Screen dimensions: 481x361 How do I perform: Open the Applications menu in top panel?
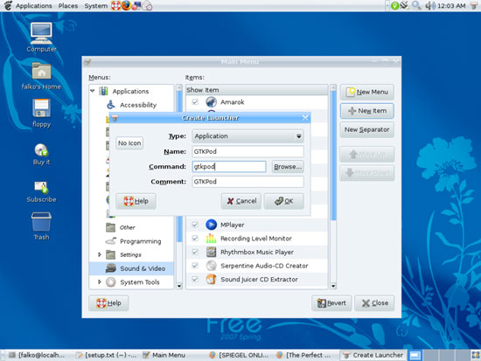coord(34,5)
